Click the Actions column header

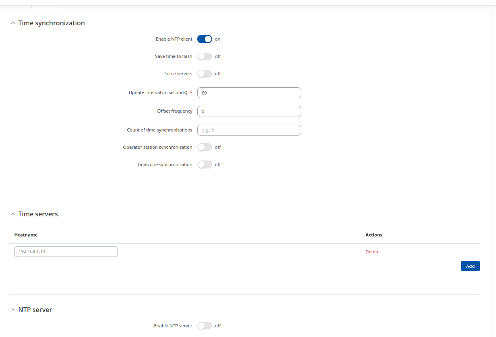[374, 235]
